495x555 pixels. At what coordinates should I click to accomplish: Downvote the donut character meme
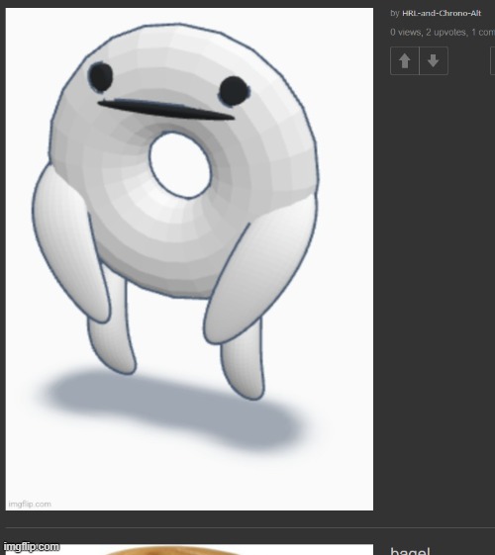[434, 61]
